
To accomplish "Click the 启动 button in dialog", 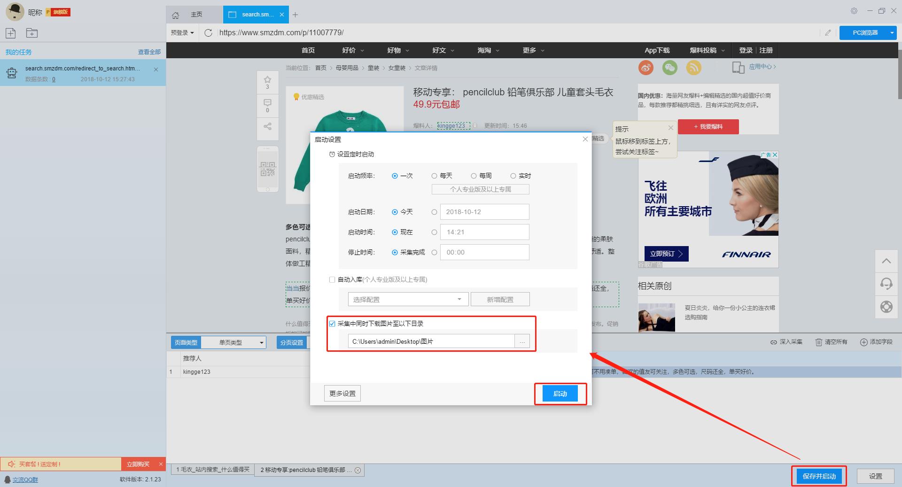I will point(560,394).
